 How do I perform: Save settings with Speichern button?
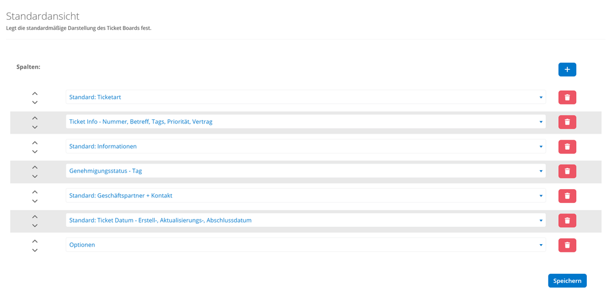coord(567,280)
